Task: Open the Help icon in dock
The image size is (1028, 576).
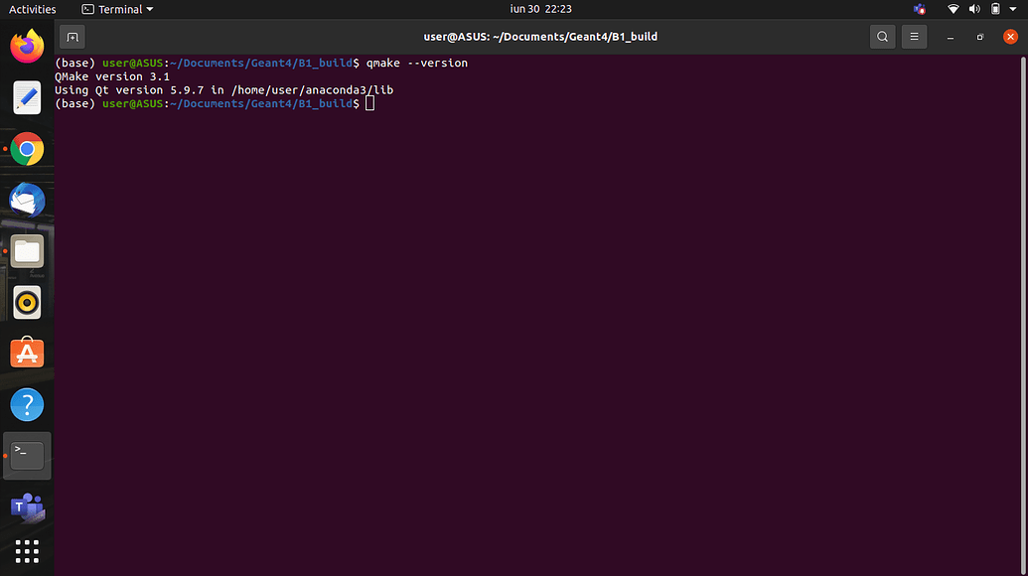Action: (27, 404)
